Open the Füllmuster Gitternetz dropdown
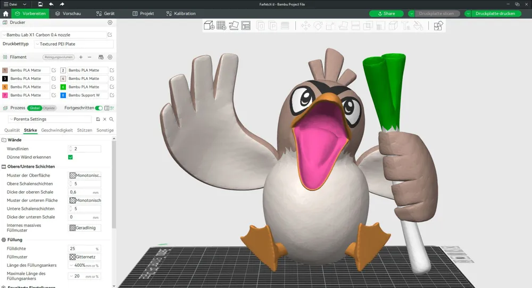The width and height of the screenshot is (532, 288). click(x=85, y=257)
